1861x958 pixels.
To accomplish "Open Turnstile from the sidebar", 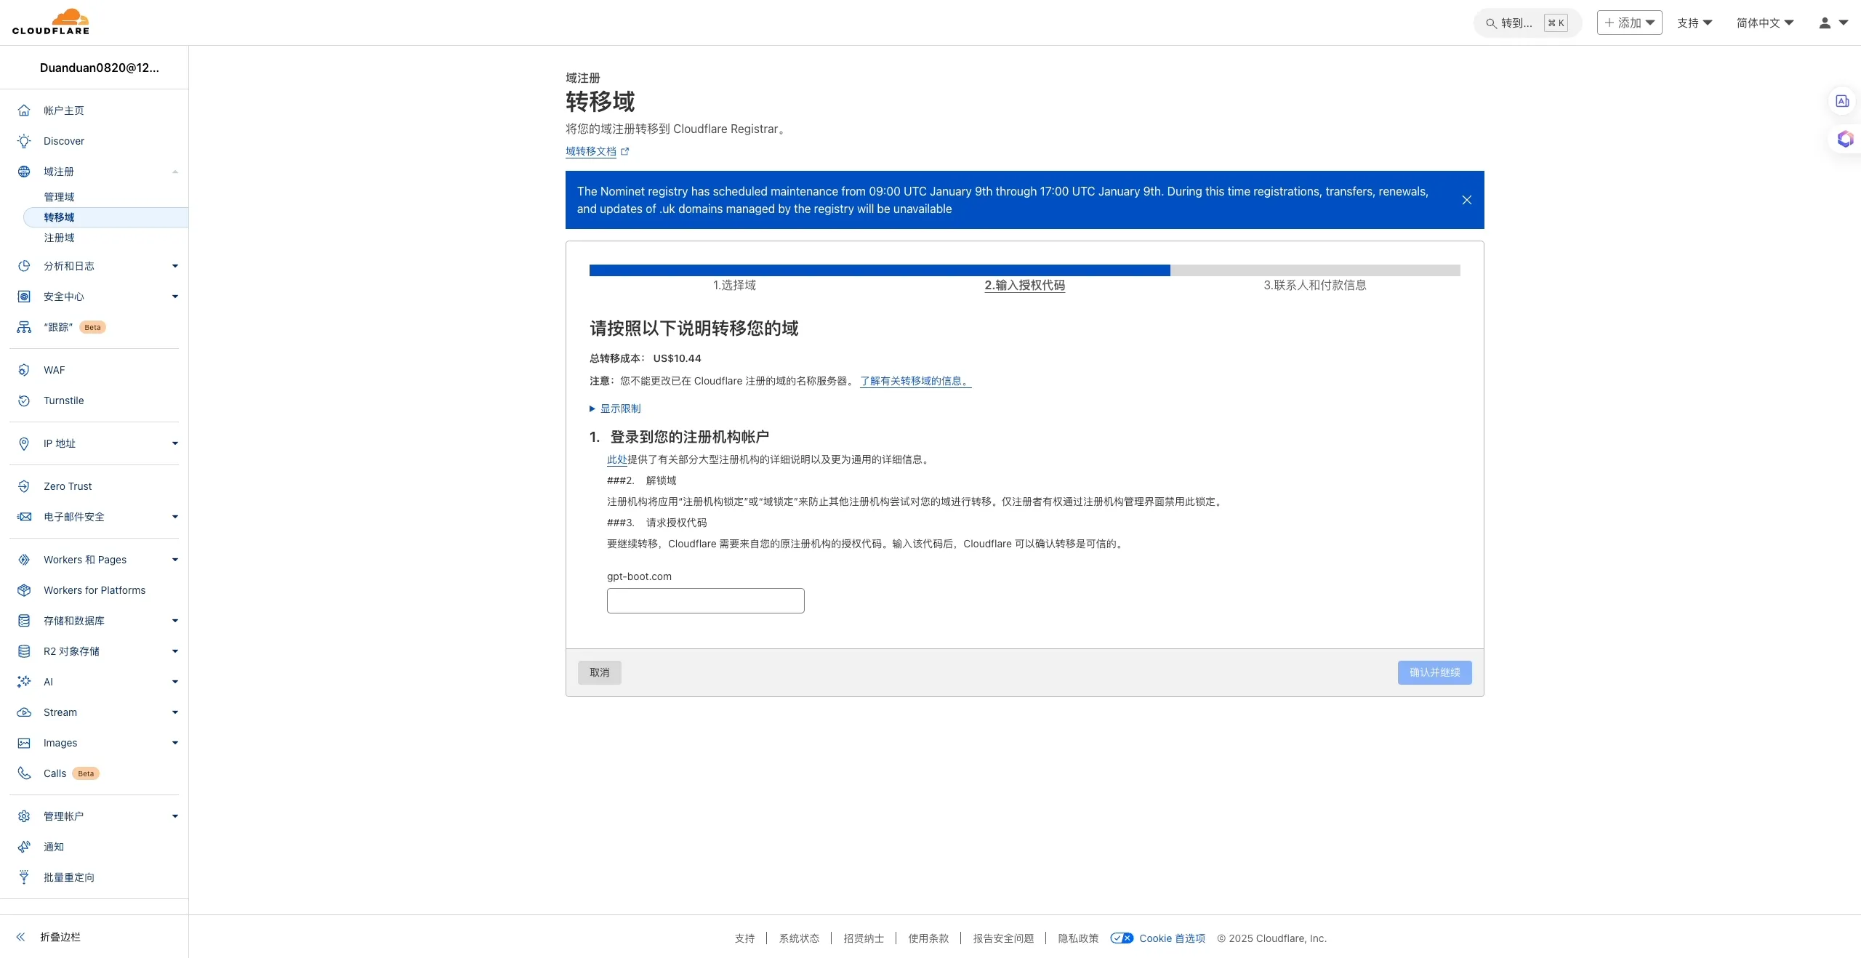I will (x=63, y=400).
